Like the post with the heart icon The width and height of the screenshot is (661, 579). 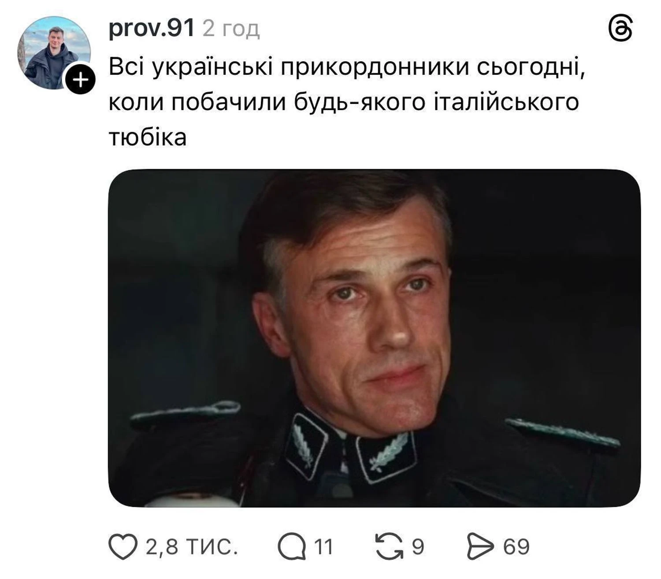click(123, 547)
